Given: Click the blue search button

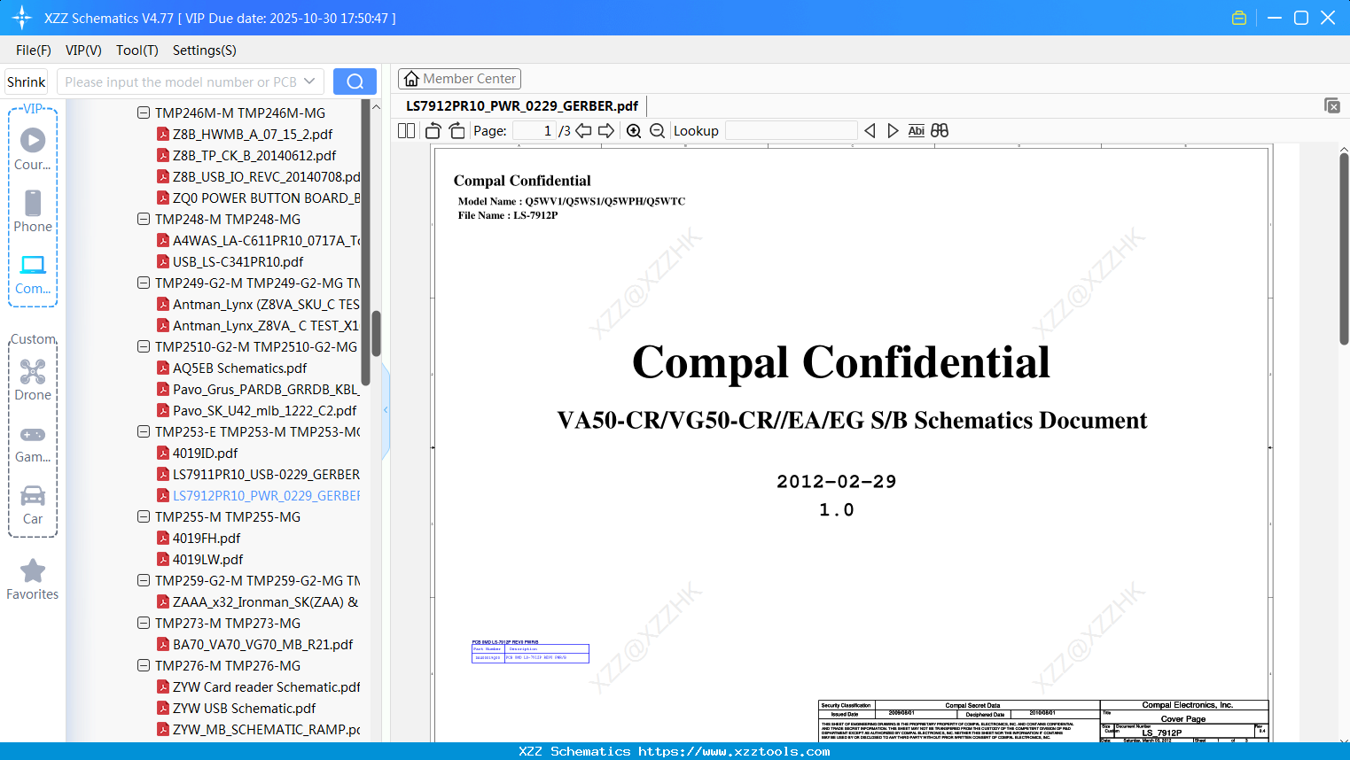Looking at the screenshot, I should 355,81.
